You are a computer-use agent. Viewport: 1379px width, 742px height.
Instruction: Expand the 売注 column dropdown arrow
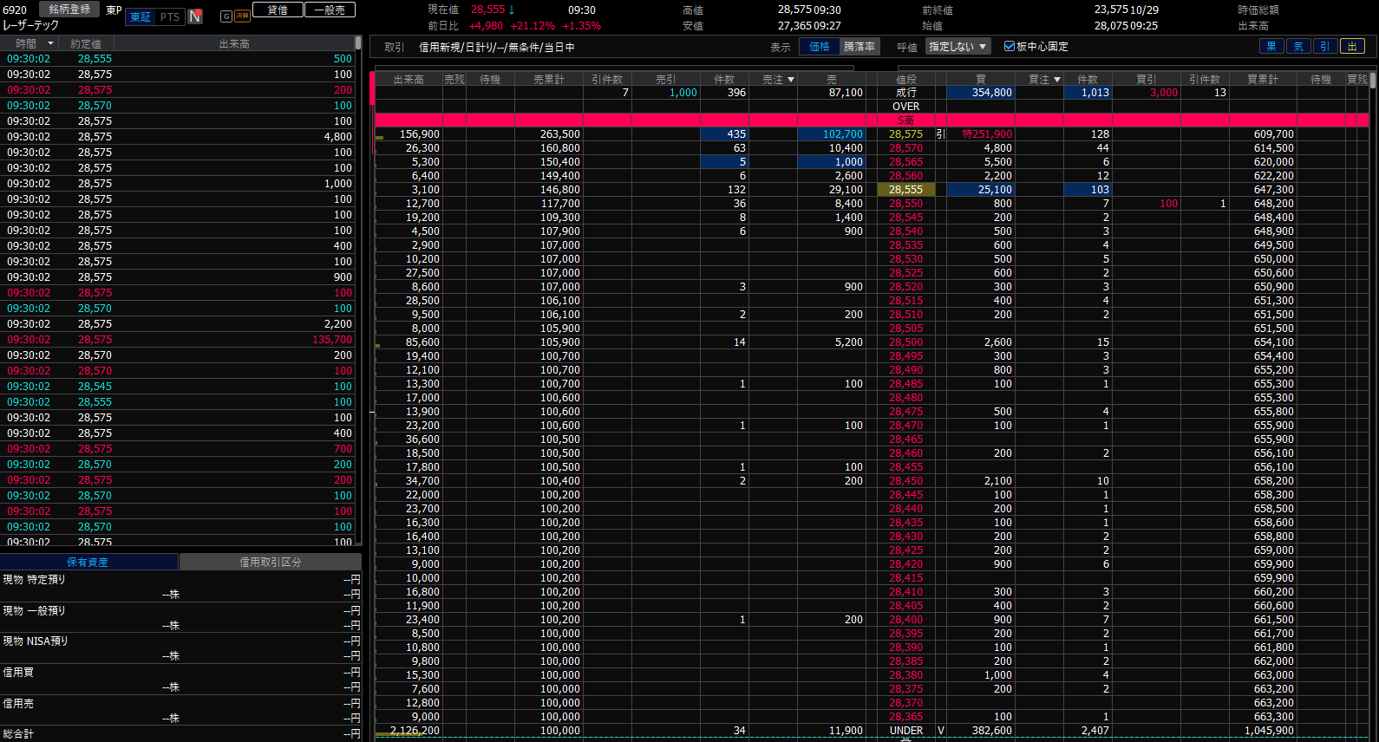[790, 80]
